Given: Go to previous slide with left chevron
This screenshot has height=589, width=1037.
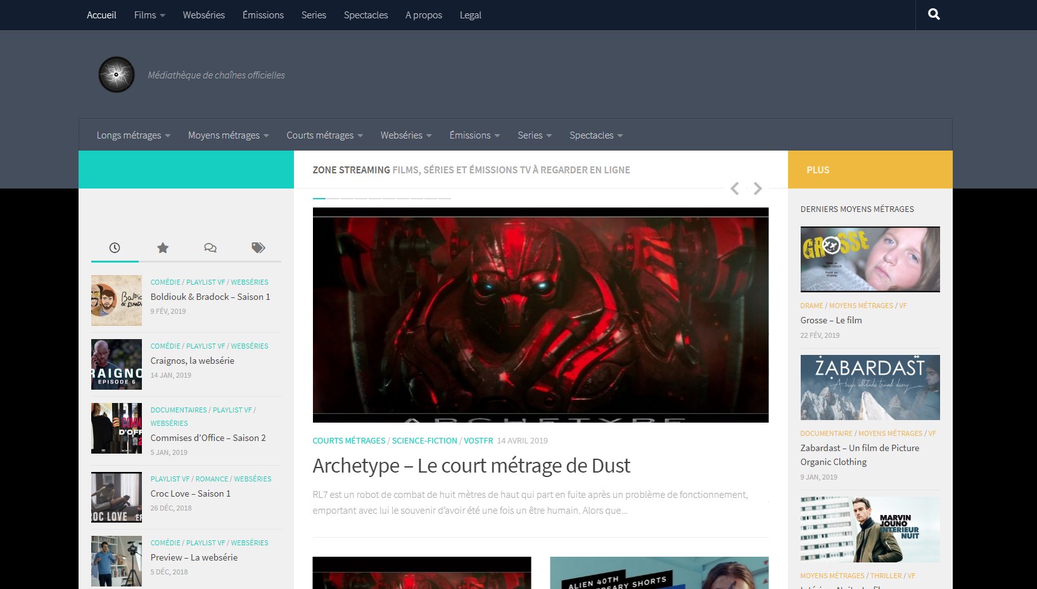Looking at the screenshot, I should pos(735,189).
